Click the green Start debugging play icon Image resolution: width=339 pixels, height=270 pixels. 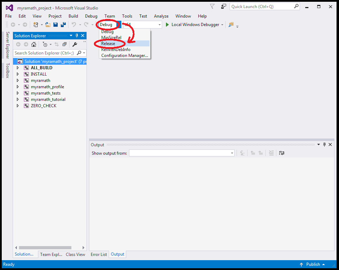click(167, 25)
